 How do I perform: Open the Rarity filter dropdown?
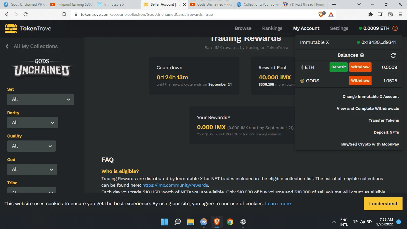[32, 123]
